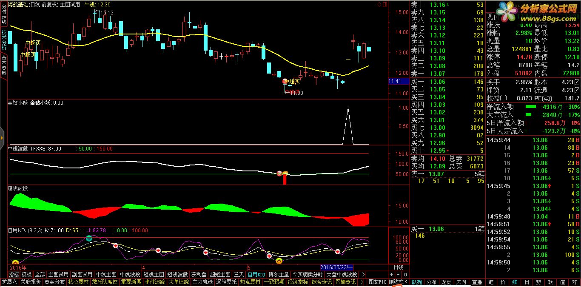This screenshot has width=581, height=287.
Task: Open the 技术分析 side tab
Action: (4, 40)
